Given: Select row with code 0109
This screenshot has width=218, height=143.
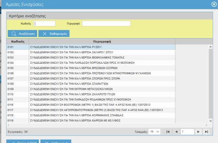Looking at the screenshot, I should [x=91, y=89].
